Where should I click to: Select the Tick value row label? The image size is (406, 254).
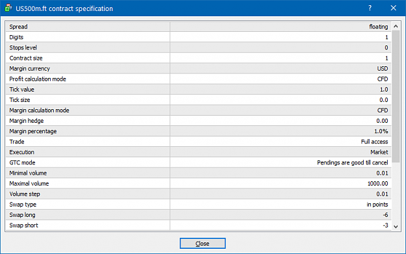21,90
